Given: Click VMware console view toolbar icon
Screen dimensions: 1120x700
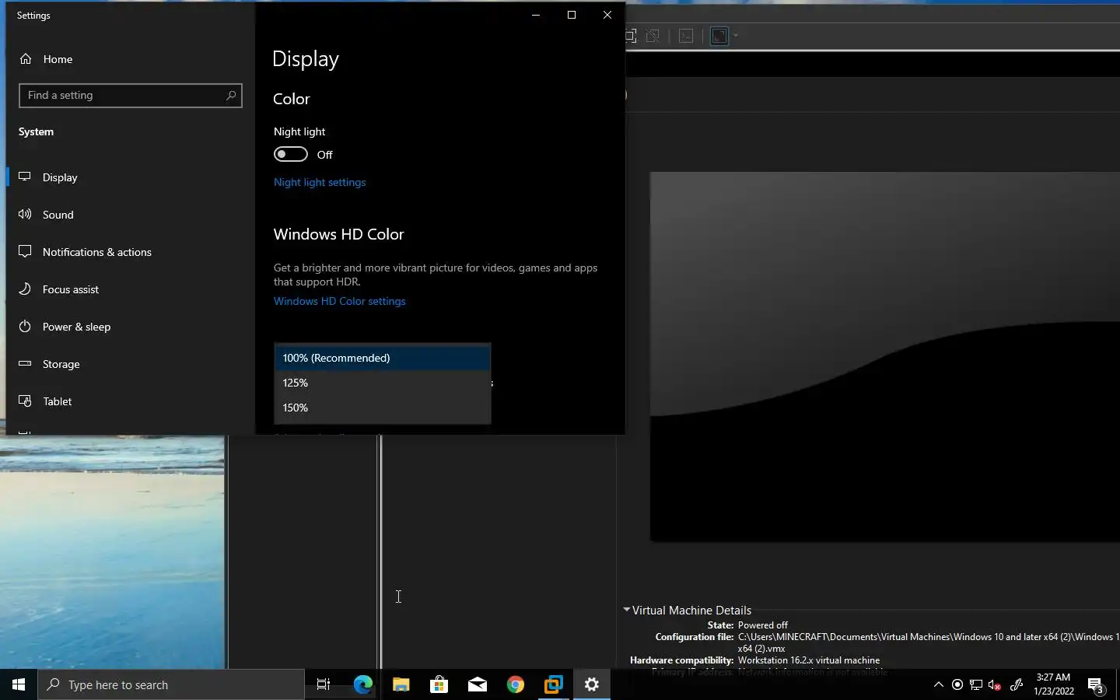Looking at the screenshot, I should click(x=686, y=36).
